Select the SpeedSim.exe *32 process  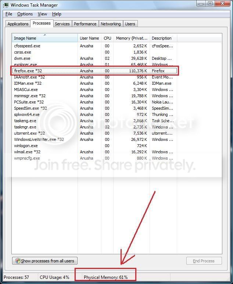[94, 108]
